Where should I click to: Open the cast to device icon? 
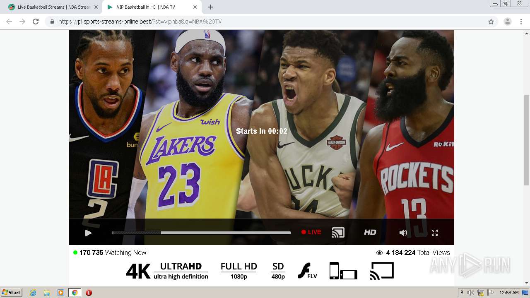(338, 233)
